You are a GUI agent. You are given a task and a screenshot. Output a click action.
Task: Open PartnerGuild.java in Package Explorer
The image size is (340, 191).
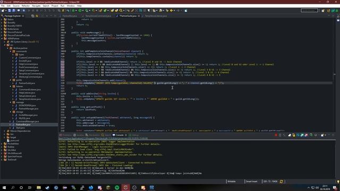point(27,83)
